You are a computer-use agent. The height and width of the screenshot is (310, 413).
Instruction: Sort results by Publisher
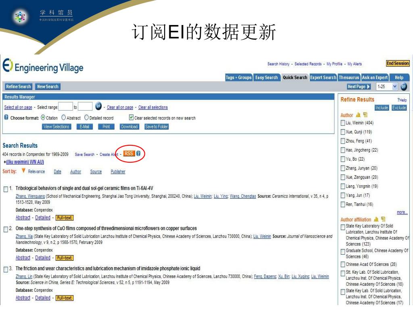coord(118,172)
